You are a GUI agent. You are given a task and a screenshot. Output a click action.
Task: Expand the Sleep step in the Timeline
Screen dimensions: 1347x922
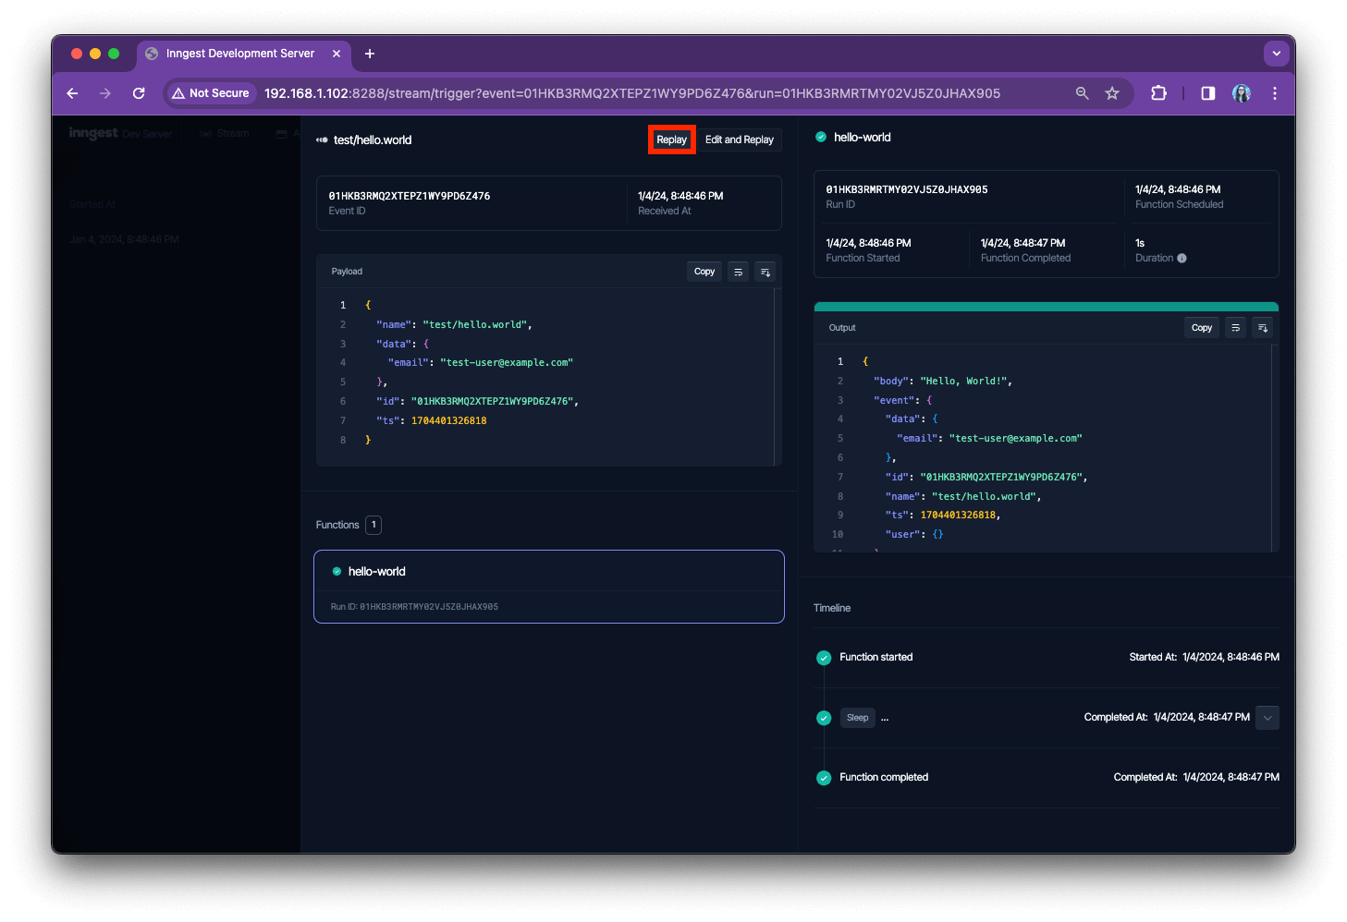point(1267,717)
